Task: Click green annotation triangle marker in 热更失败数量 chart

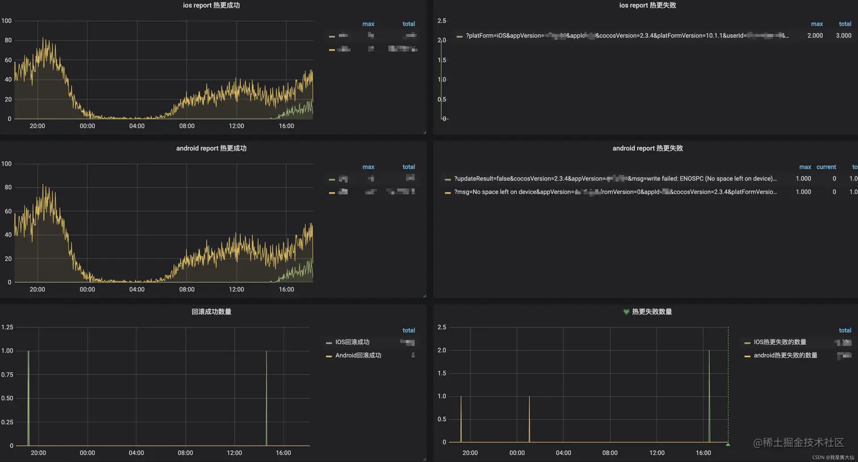Action: pyautogui.click(x=728, y=444)
